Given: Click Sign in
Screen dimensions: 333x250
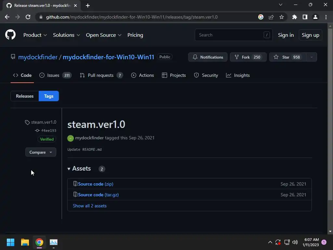Looking at the screenshot, I should click(x=286, y=35).
